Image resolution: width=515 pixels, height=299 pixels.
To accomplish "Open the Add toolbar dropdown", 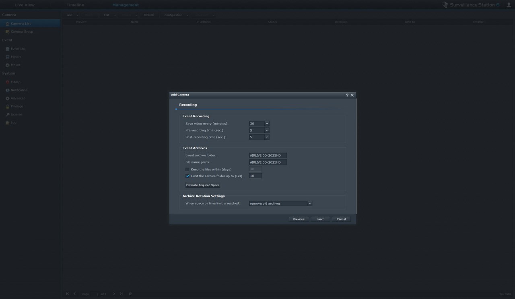I will point(72,15).
